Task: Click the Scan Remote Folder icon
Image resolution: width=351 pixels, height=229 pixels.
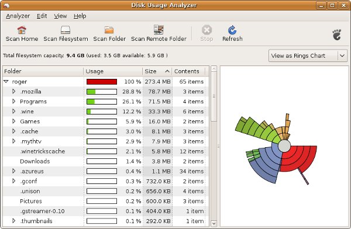Action: coord(159,30)
